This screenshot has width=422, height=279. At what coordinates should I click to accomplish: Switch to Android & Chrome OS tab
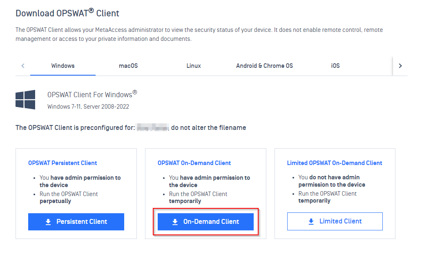(265, 66)
